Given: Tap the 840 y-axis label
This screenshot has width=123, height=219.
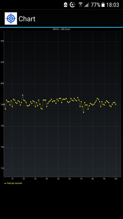Looking at the screenshot, I should tap(2, 41).
